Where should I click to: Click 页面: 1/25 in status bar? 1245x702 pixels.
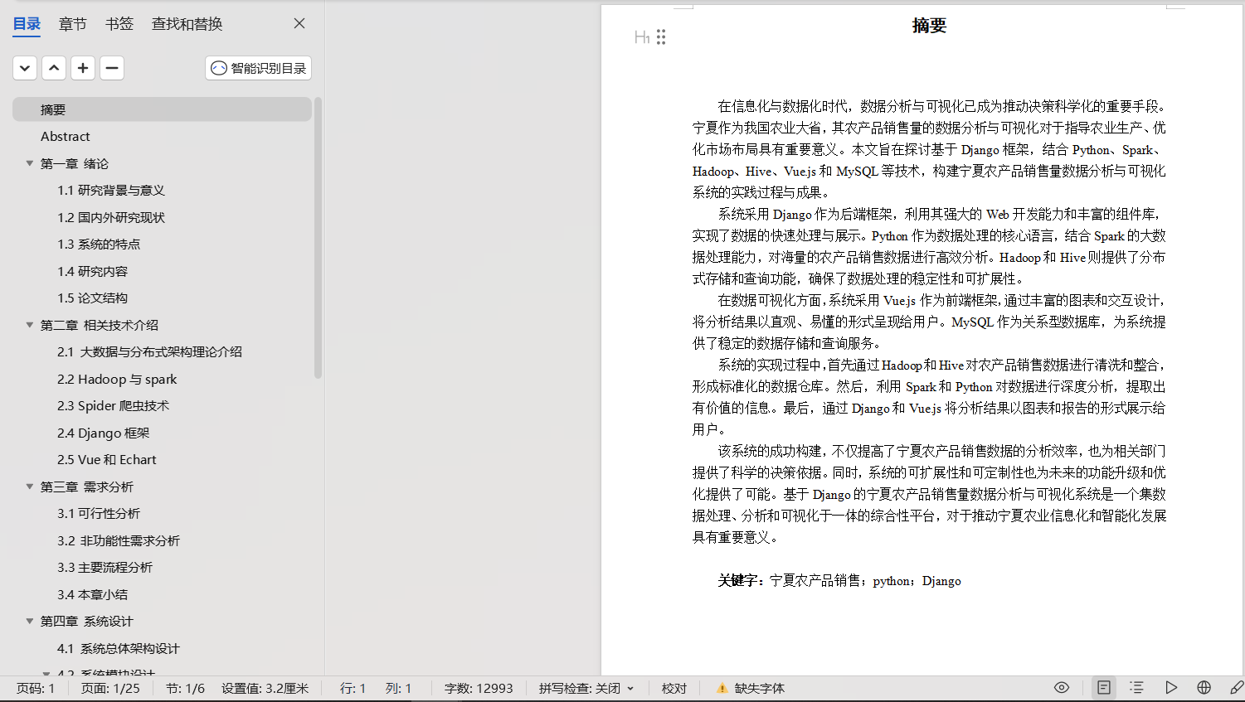pyautogui.click(x=110, y=688)
